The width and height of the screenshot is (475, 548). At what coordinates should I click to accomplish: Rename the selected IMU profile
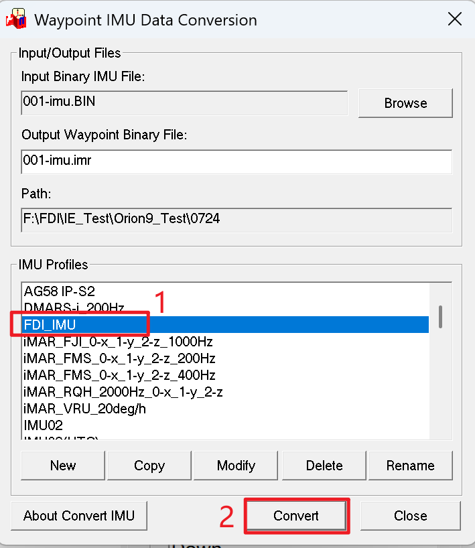410,466
